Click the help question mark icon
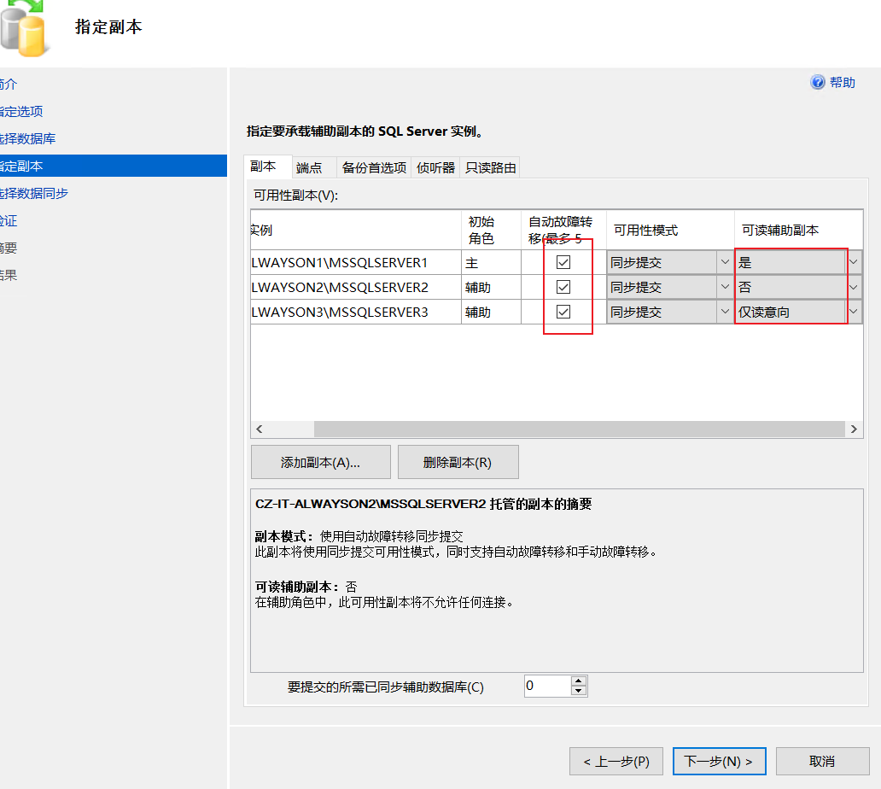Screen dimensions: 881x789 click(818, 83)
